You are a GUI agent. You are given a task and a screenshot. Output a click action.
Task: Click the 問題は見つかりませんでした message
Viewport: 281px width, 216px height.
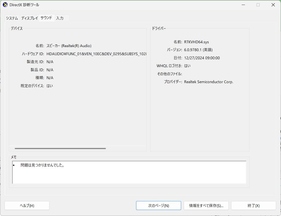tap(41, 165)
